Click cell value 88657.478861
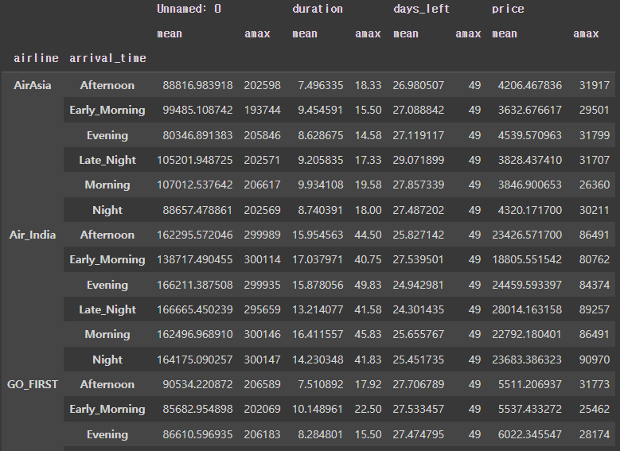Screen dimensions: 620x451 point(197,210)
